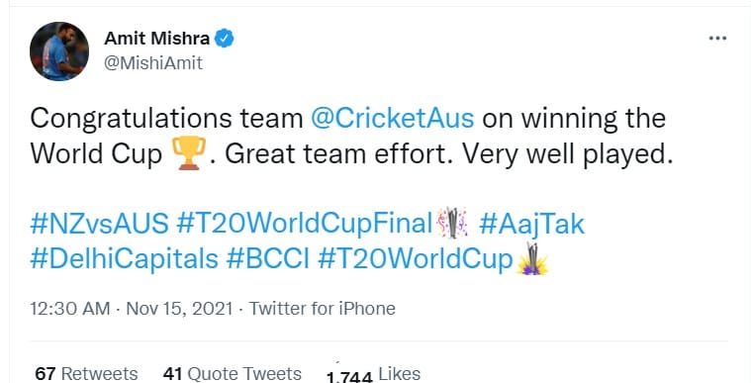751x383 pixels.
Task: Click the 12:30 AM Nov 15 timestamp
Action: [132, 308]
